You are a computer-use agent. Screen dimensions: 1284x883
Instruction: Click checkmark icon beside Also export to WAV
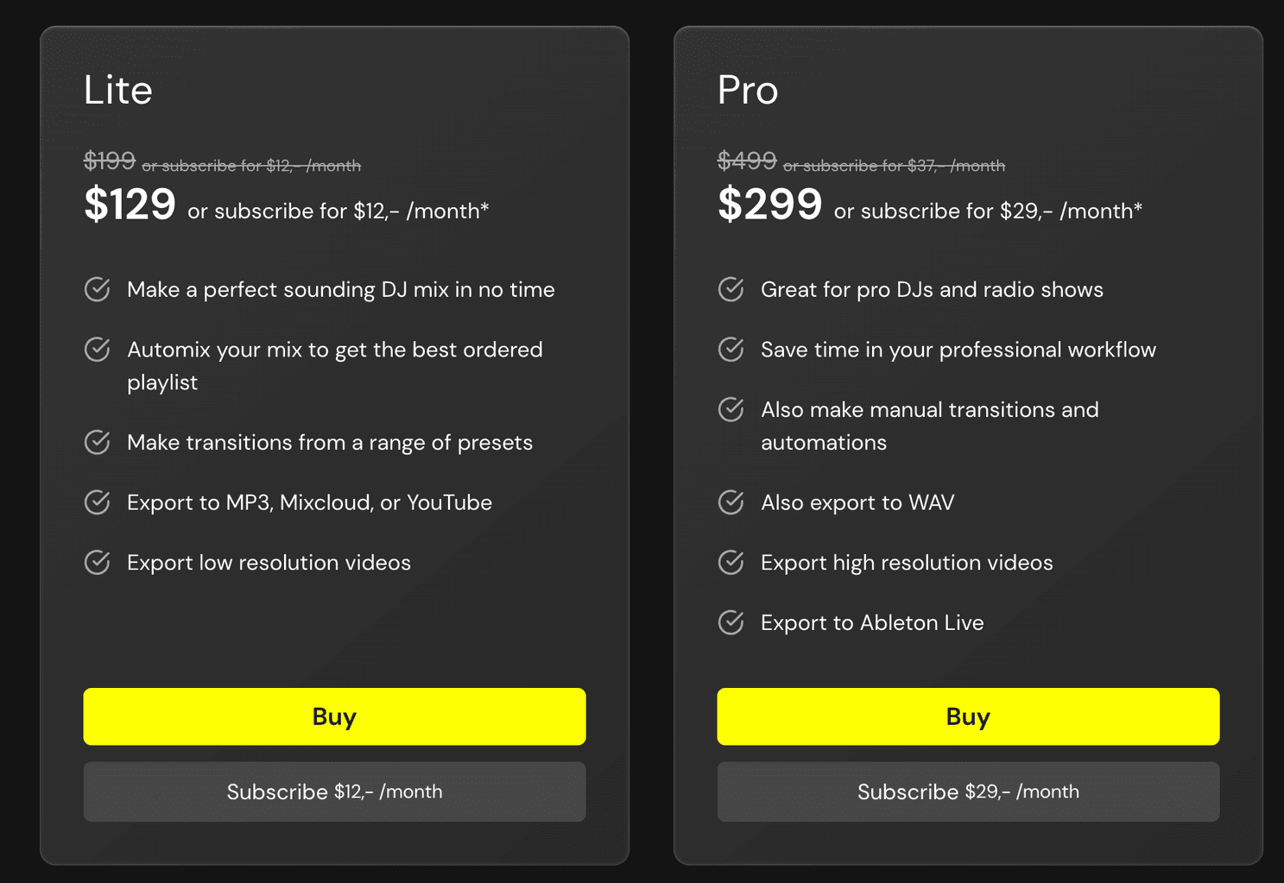(731, 502)
